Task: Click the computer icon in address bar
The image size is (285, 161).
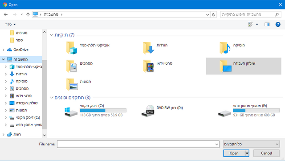Action: tap(35, 14)
